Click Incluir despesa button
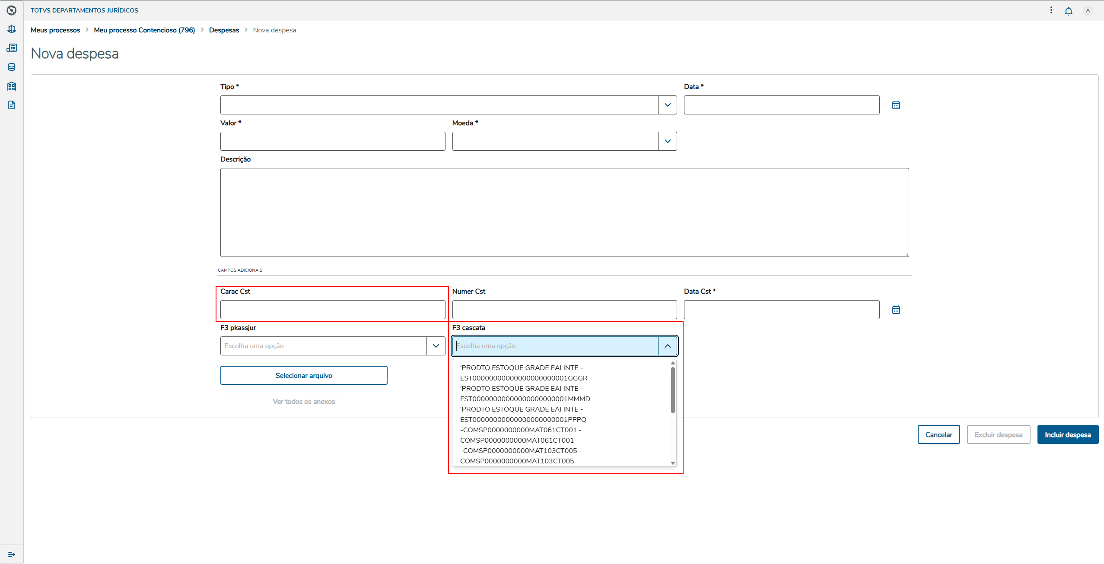The width and height of the screenshot is (1104, 564). click(1067, 434)
